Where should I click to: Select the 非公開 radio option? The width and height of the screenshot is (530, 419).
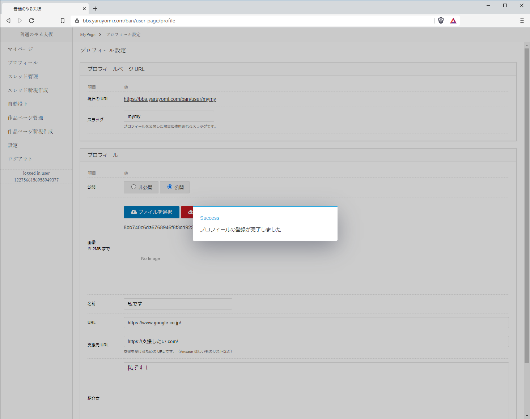point(134,187)
